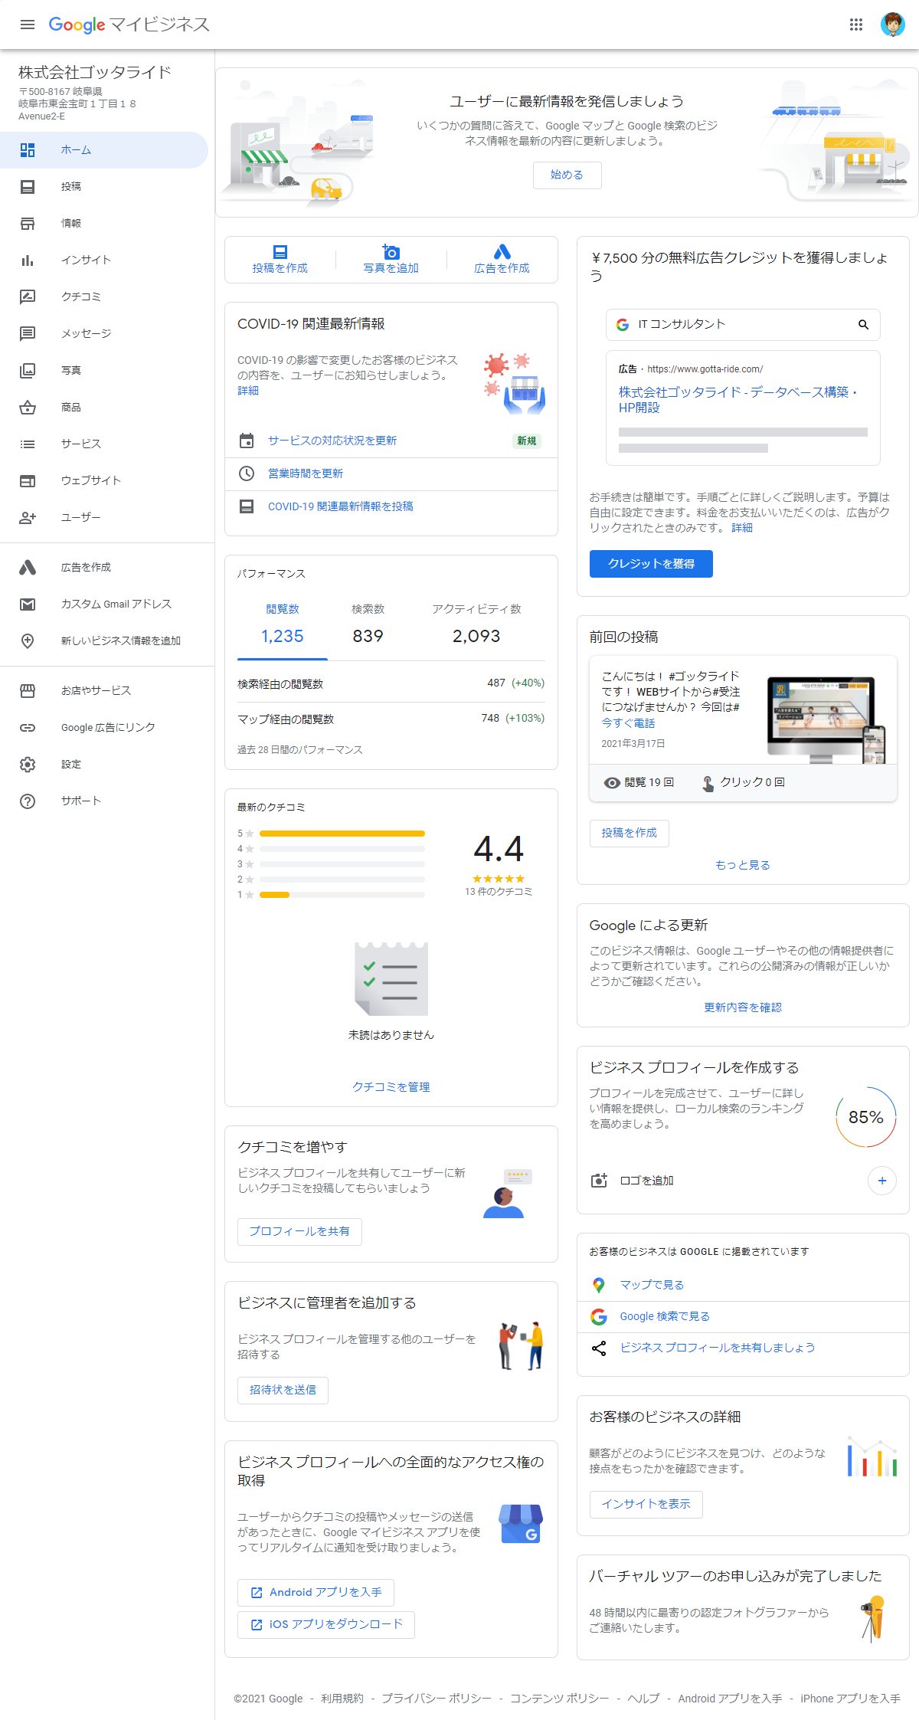Open the クチコミを管理 link
The height and width of the screenshot is (1720, 919).
point(391,1087)
